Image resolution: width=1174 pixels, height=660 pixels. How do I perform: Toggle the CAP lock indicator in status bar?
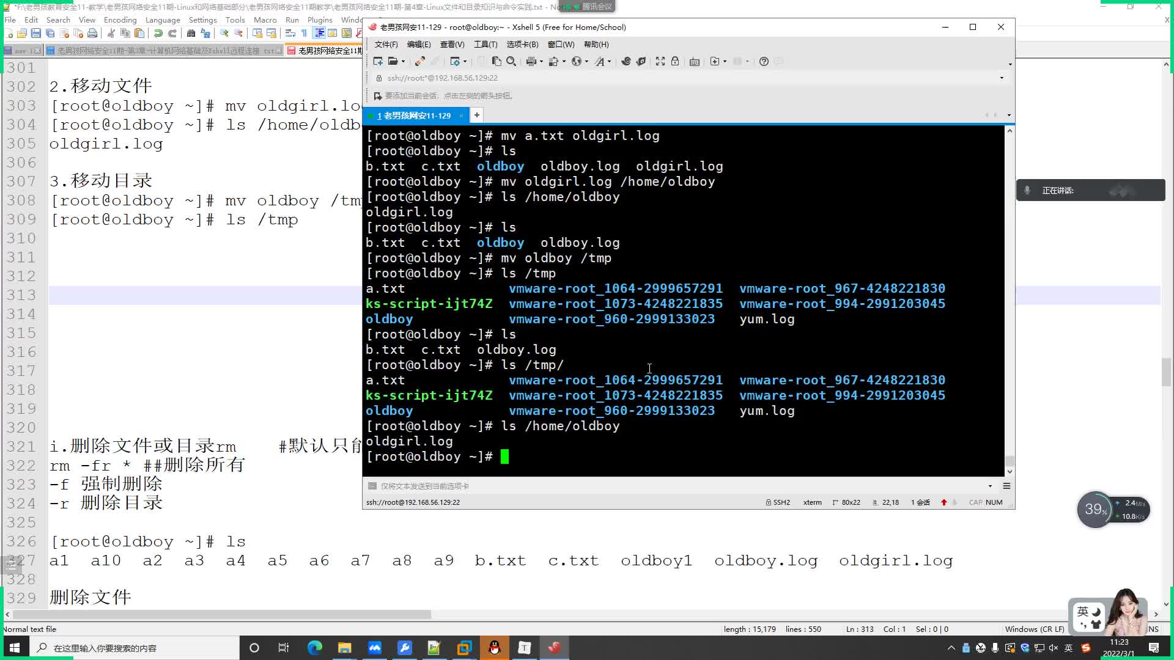(980, 504)
